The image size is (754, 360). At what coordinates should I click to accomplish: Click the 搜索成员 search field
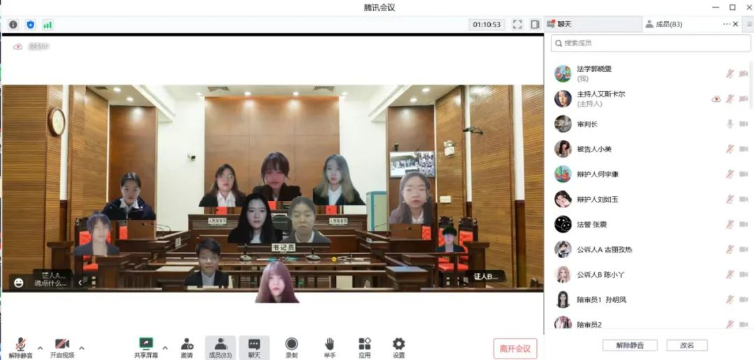click(648, 43)
